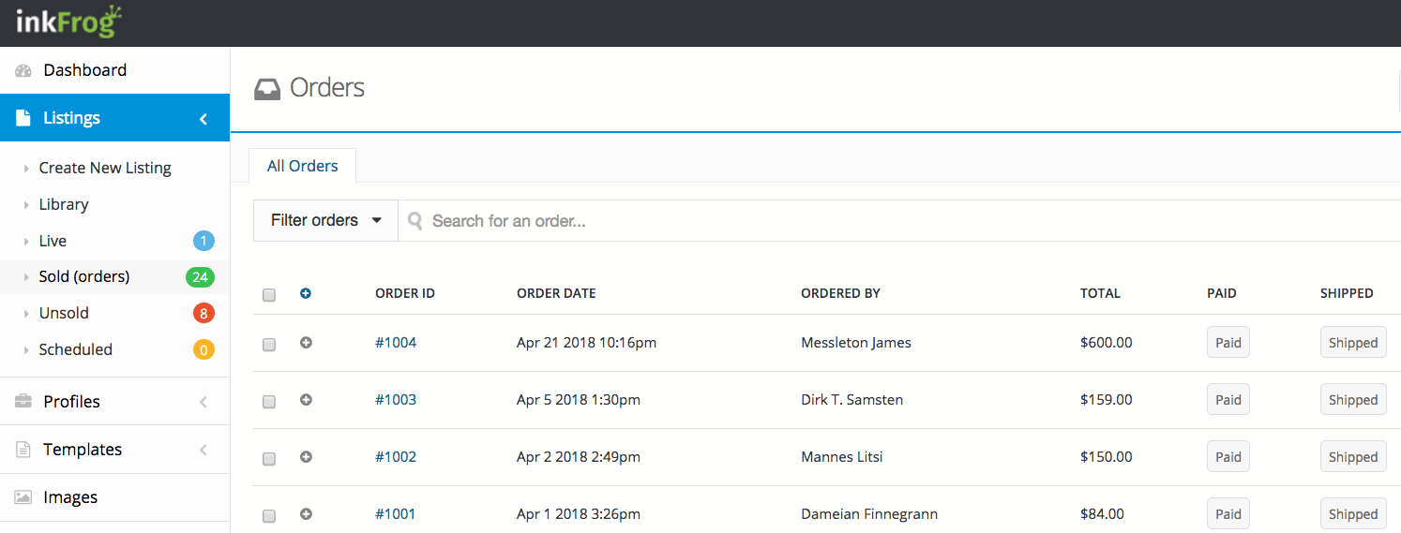Expand the Templates section chevron

(203, 450)
